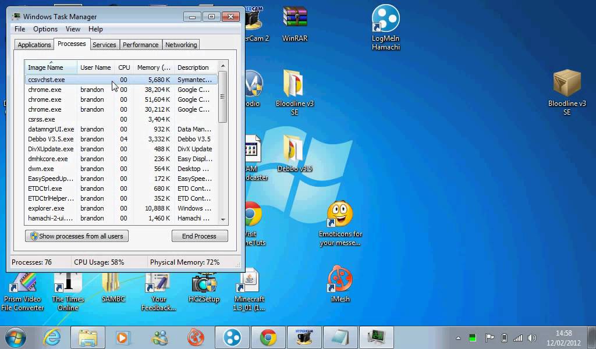Image resolution: width=596 pixels, height=349 pixels.
Task: Select the ETDCtrl.exe process
Action: point(121,188)
